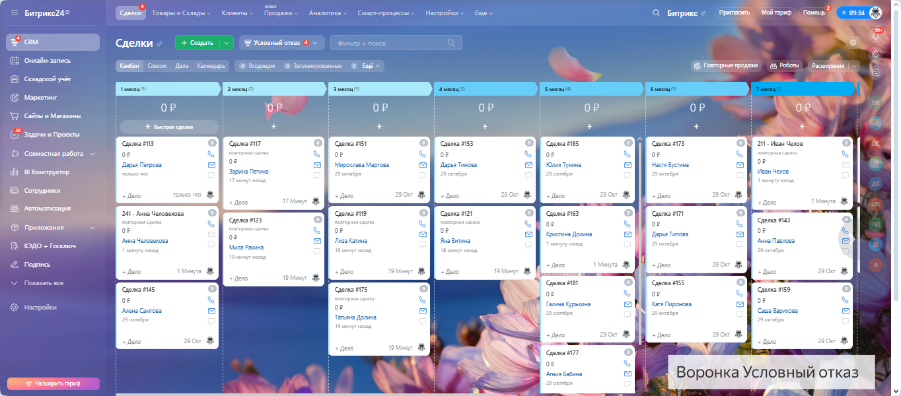
Task: Click Расширить тариф button
Action: point(54,383)
